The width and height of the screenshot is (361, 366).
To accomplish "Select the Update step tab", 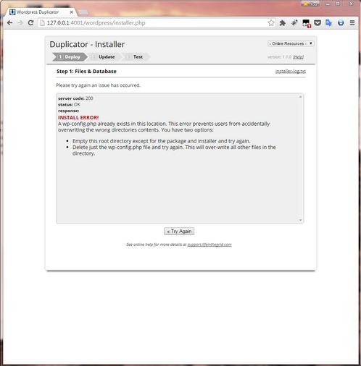I will [x=104, y=57].
